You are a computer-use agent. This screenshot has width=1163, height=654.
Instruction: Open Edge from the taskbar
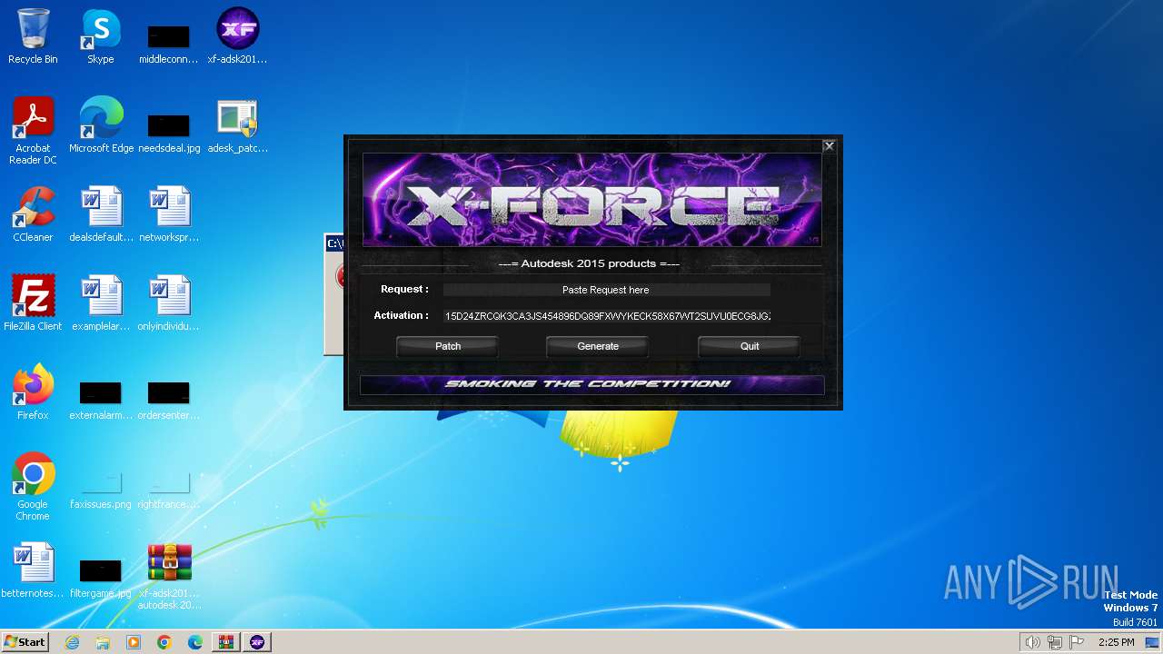(x=195, y=642)
